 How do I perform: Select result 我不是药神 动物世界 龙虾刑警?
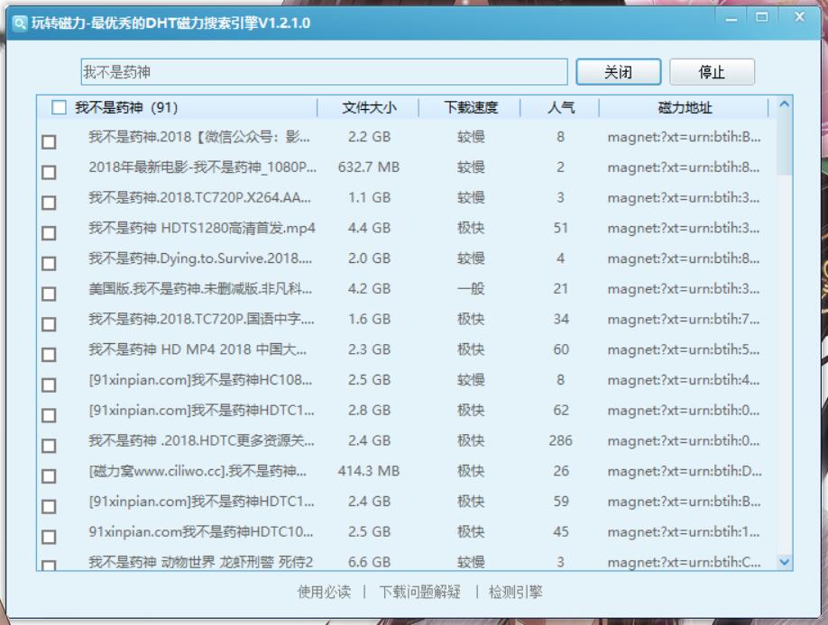pyautogui.click(x=200, y=562)
